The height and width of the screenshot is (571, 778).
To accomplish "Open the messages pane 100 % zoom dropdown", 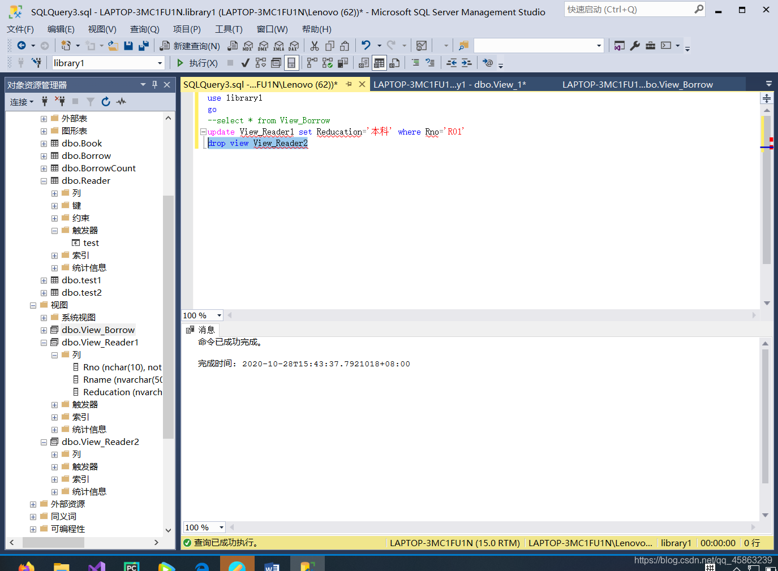I will click(221, 527).
